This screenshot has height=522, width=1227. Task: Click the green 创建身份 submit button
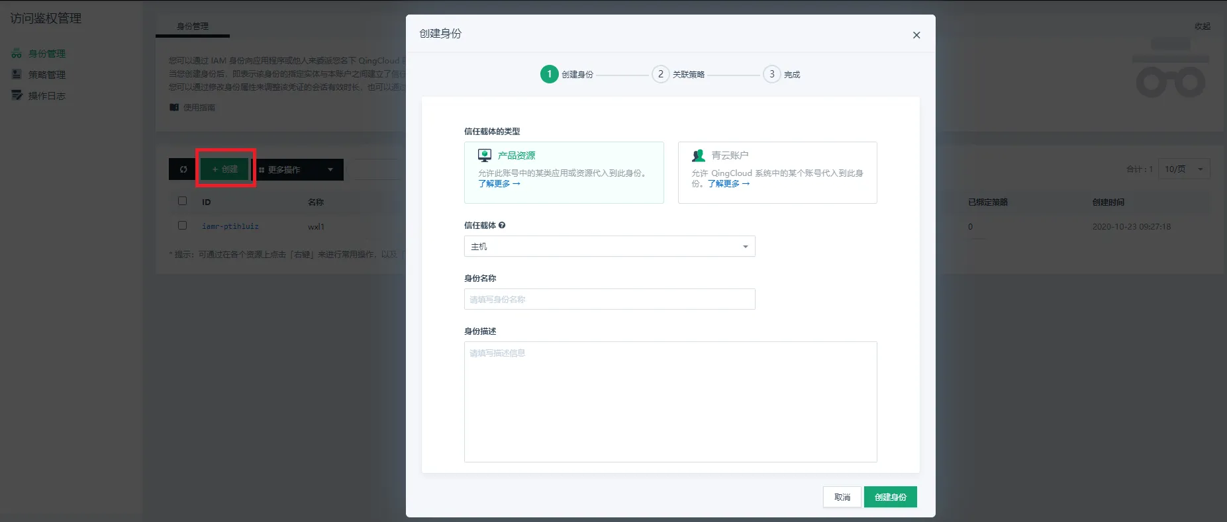pyautogui.click(x=891, y=497)
